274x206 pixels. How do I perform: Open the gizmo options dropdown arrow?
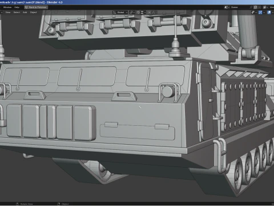pyautogui.click(x=264, y=13)
